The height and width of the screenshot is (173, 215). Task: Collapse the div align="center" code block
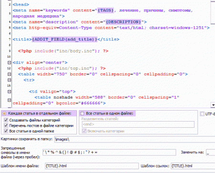tap(9, 62)
